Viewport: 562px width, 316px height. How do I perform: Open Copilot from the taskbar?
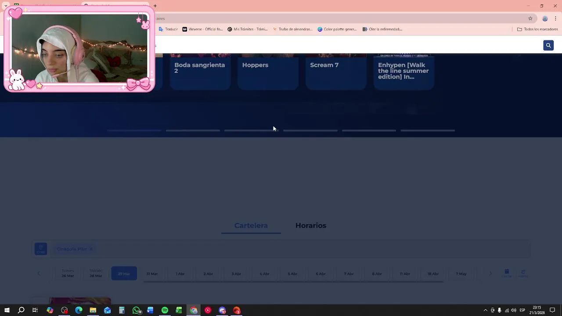coord(50,310)
